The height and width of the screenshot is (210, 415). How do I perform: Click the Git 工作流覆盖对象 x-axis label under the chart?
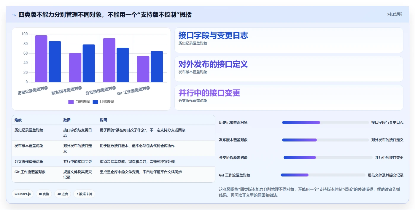coord(134,90)
